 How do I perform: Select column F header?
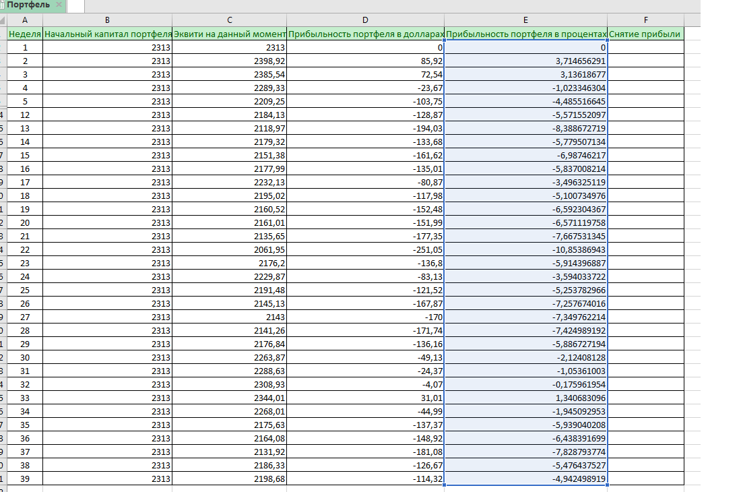coord(645,20)
